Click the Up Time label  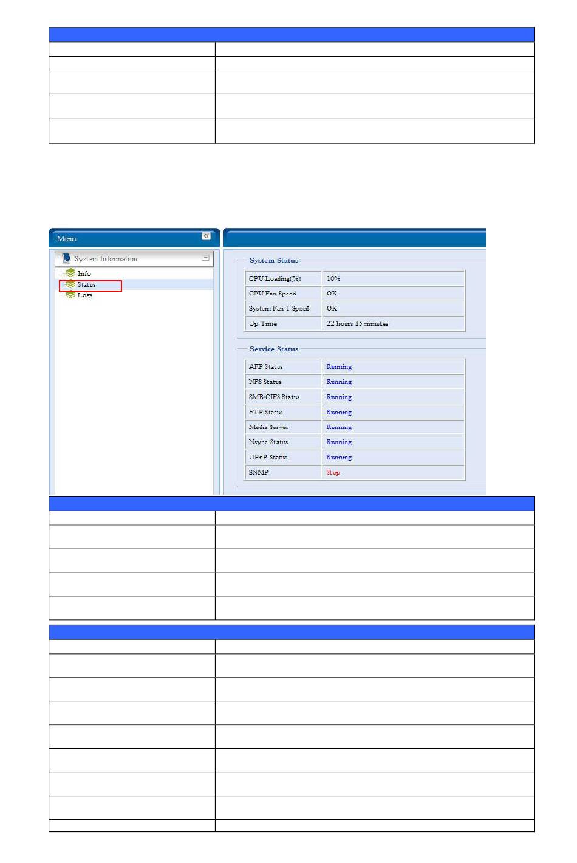tap(263, 324)
